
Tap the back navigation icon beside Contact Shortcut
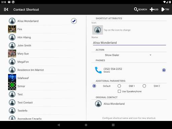click(6, 9)
